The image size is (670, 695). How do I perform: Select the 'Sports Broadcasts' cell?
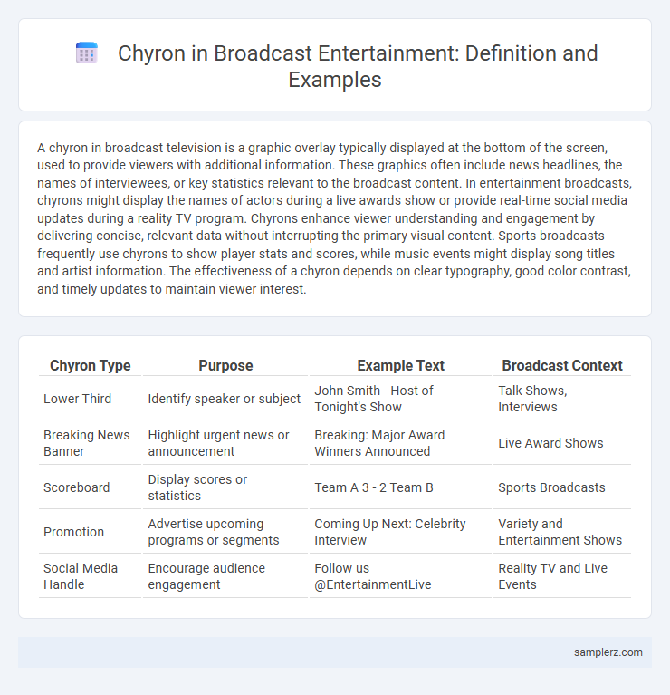tap(562, 487)
